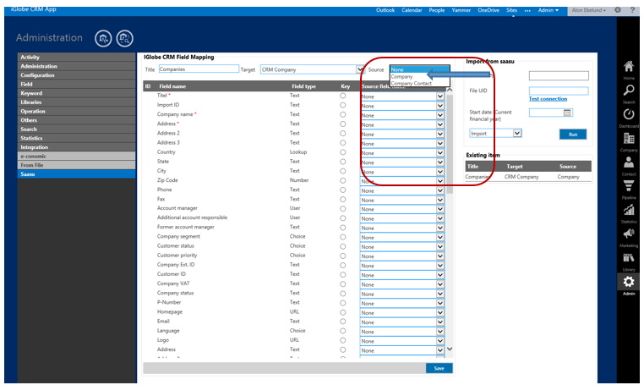Viewport: 644px width, 385px height.
Task: Select the Key radio for Email row
Action: click(x=342, y=322)
